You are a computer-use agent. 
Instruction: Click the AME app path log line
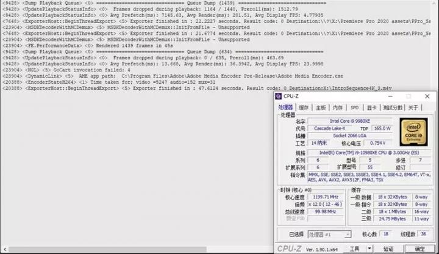(x=173, y=76)
